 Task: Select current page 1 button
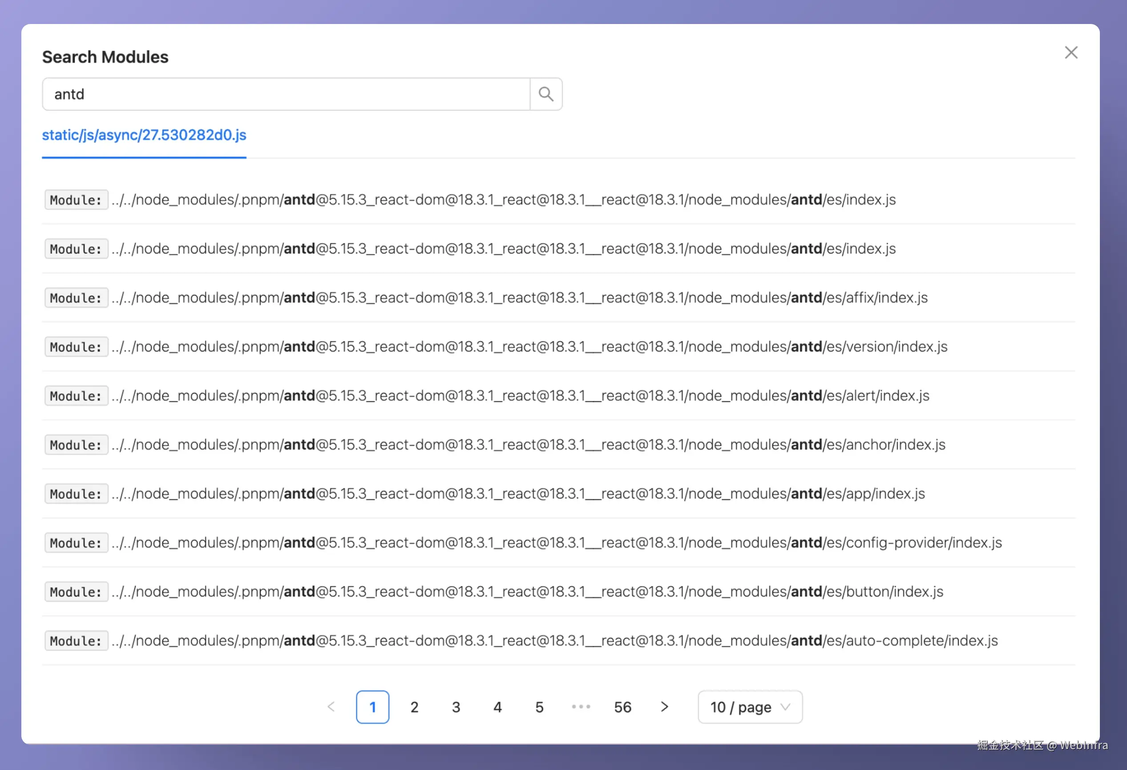coord(372,707)
